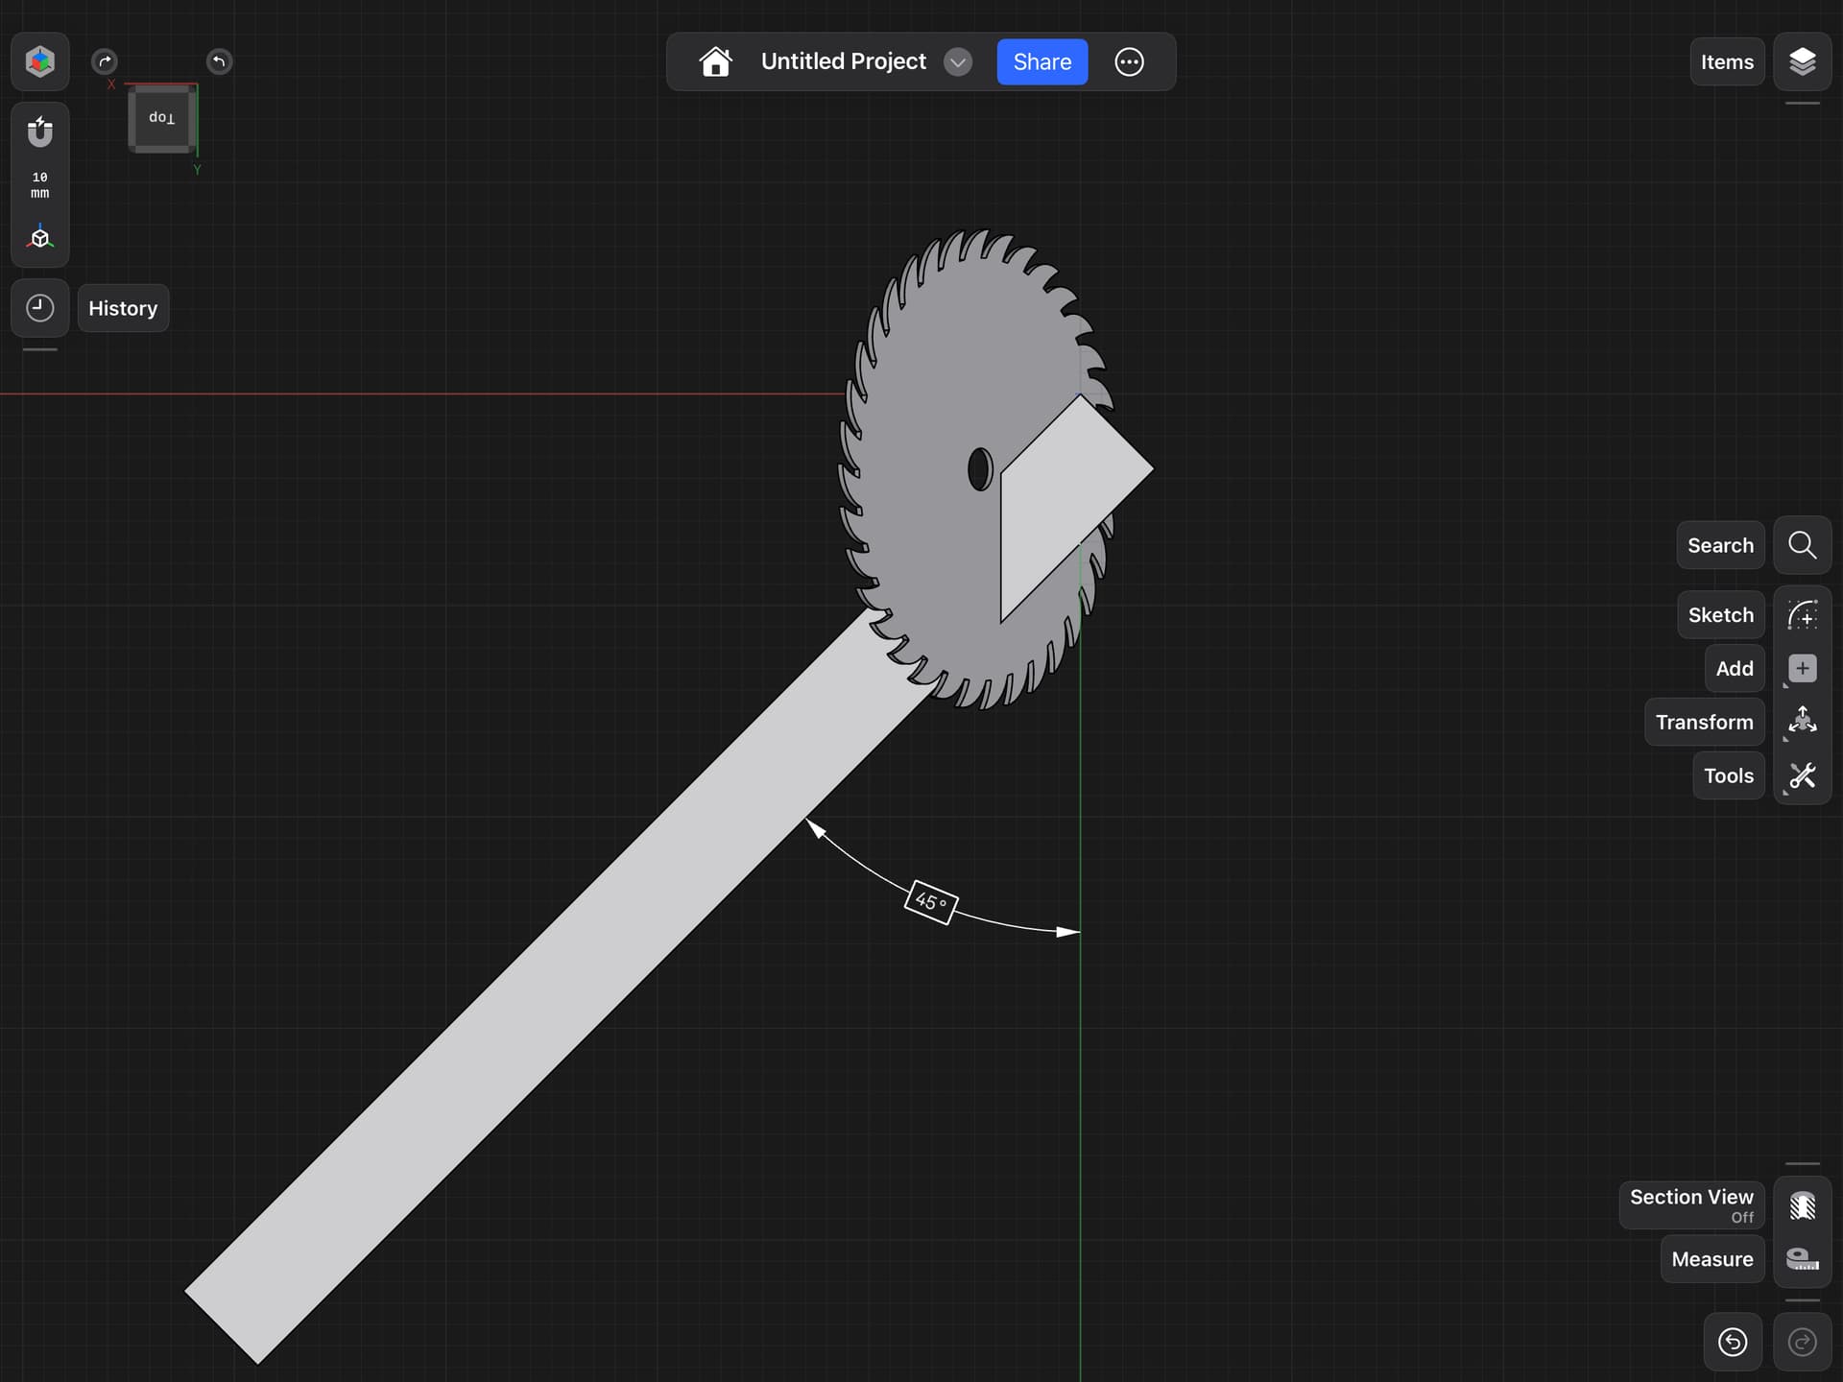
Task: Click the Section View icon
Action: click(1802, 1205)
